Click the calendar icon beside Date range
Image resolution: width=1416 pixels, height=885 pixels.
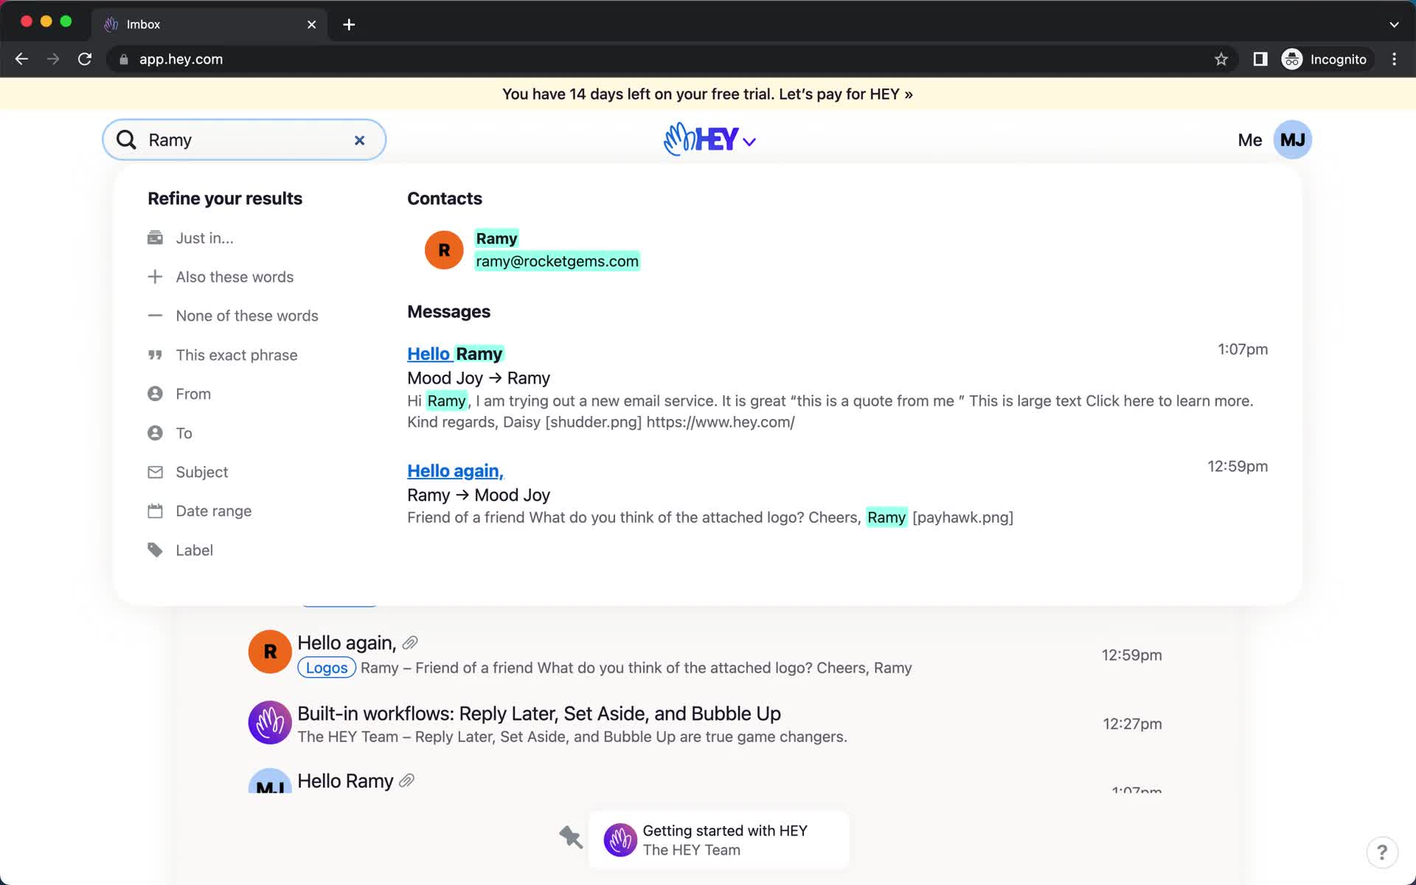click(155, 510)
